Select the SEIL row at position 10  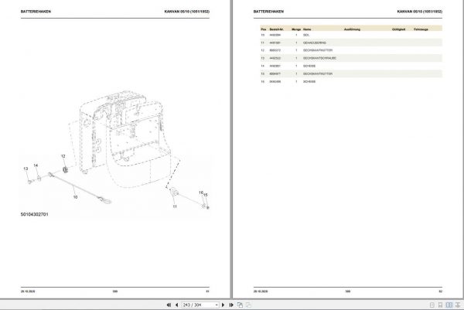pyautogui.click(x=351, y=35)
